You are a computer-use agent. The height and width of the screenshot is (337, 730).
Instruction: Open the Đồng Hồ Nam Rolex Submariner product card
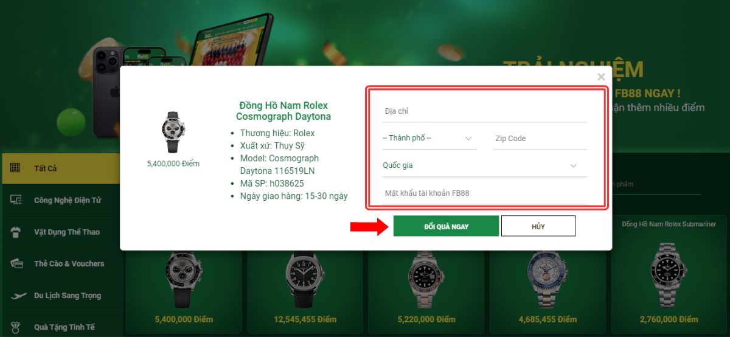click(669, 274)
